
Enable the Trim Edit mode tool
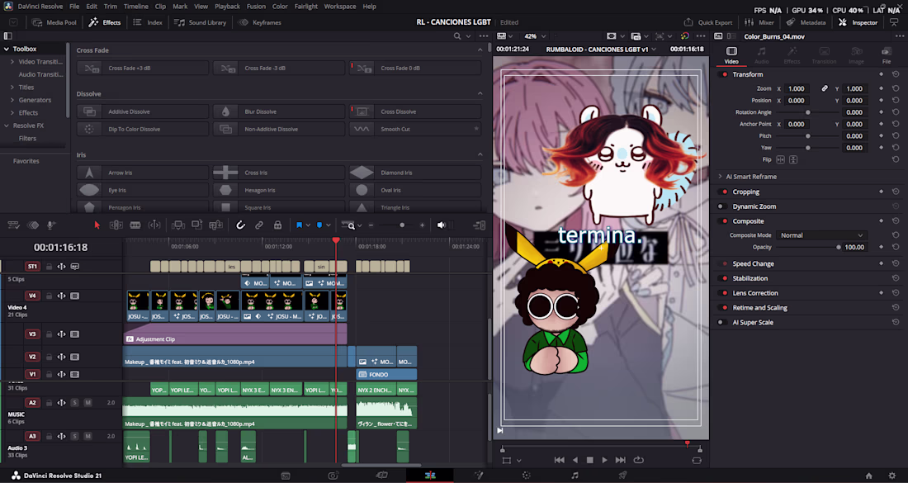click(116, 225)
